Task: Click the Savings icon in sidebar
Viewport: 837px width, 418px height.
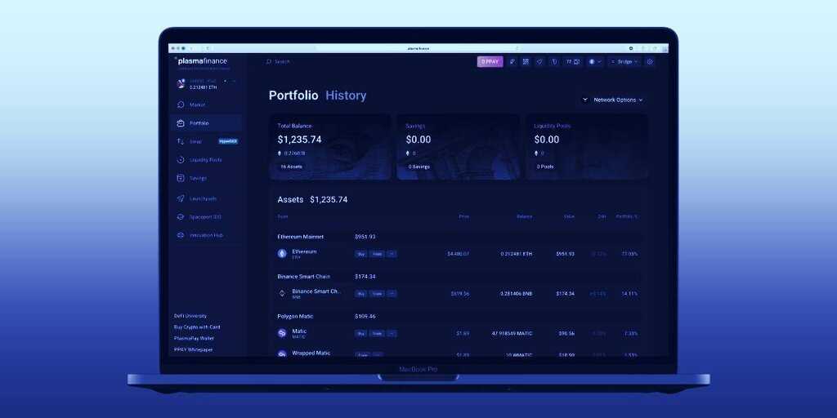Action: [181, 178]
